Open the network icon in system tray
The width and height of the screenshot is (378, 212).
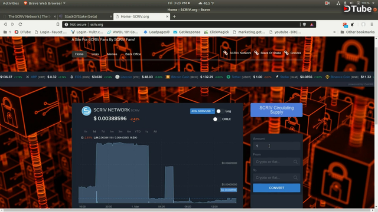[338, 3]
